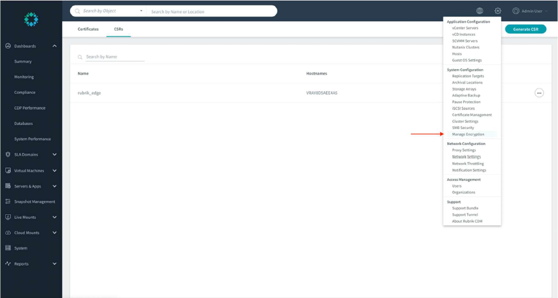The image size is (558, 298).
Task: Expand the Cloud Mounts chevron
Action: 55,233
